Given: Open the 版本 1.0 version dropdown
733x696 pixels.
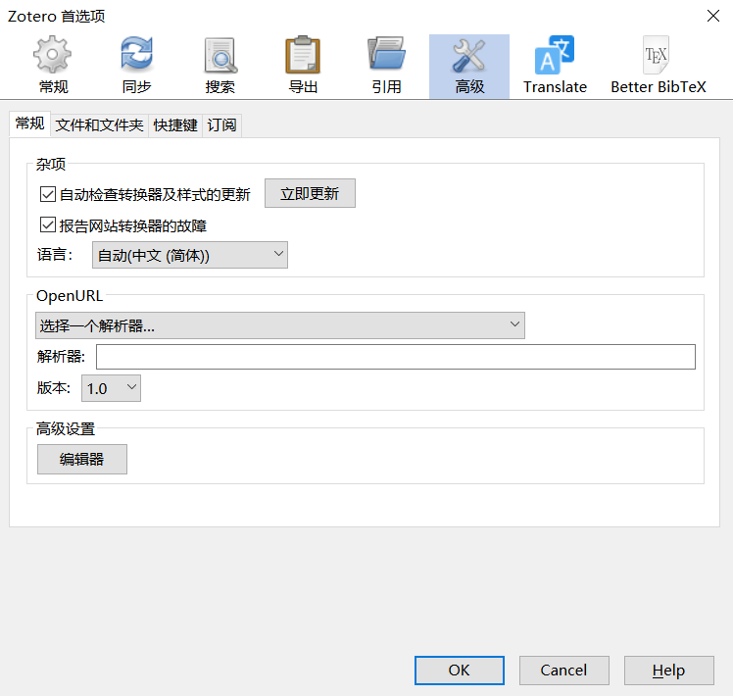Looking at the screenshot, I should [112, 388].
